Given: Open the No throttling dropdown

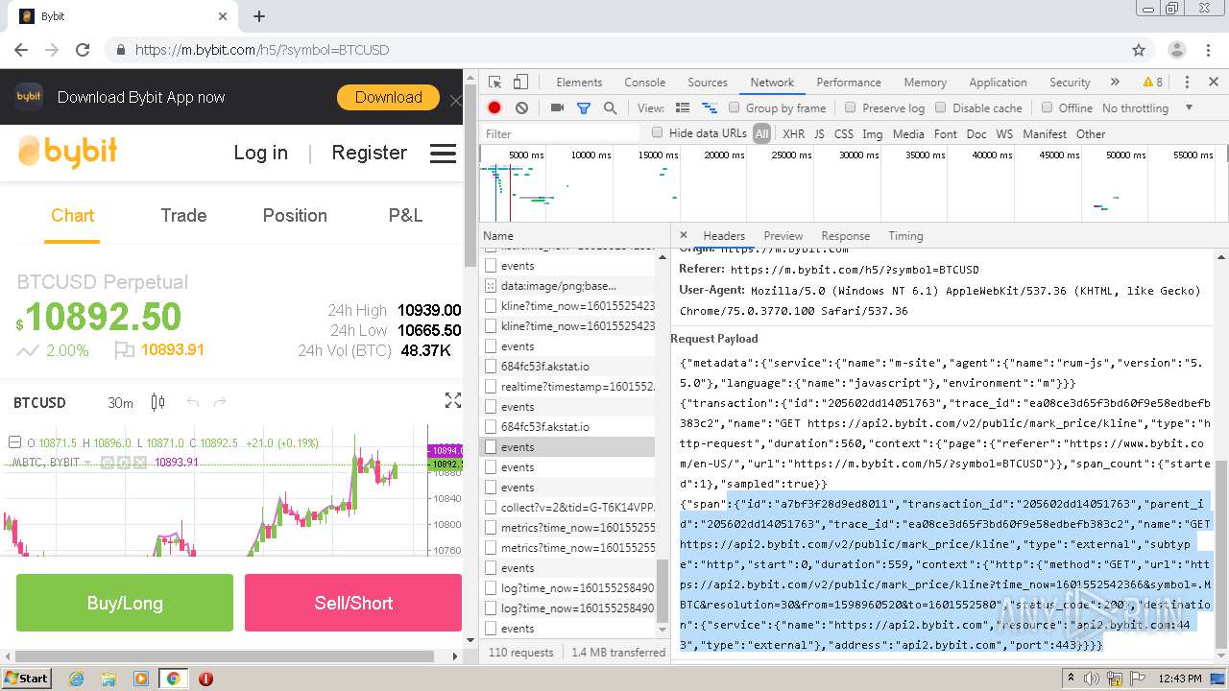Looking at the screenshot, I should (x=1148, y=108).
